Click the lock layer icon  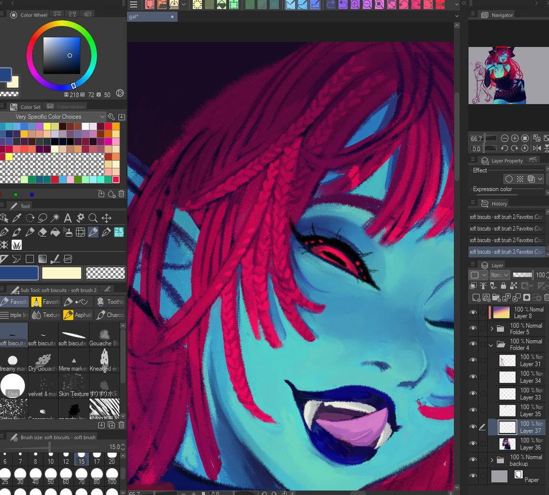point(503,286)
